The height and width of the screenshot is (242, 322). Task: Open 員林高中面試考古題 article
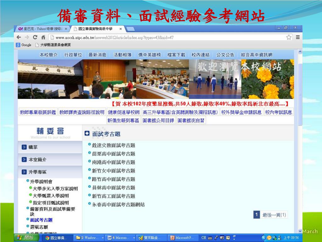tap(113, 188)
